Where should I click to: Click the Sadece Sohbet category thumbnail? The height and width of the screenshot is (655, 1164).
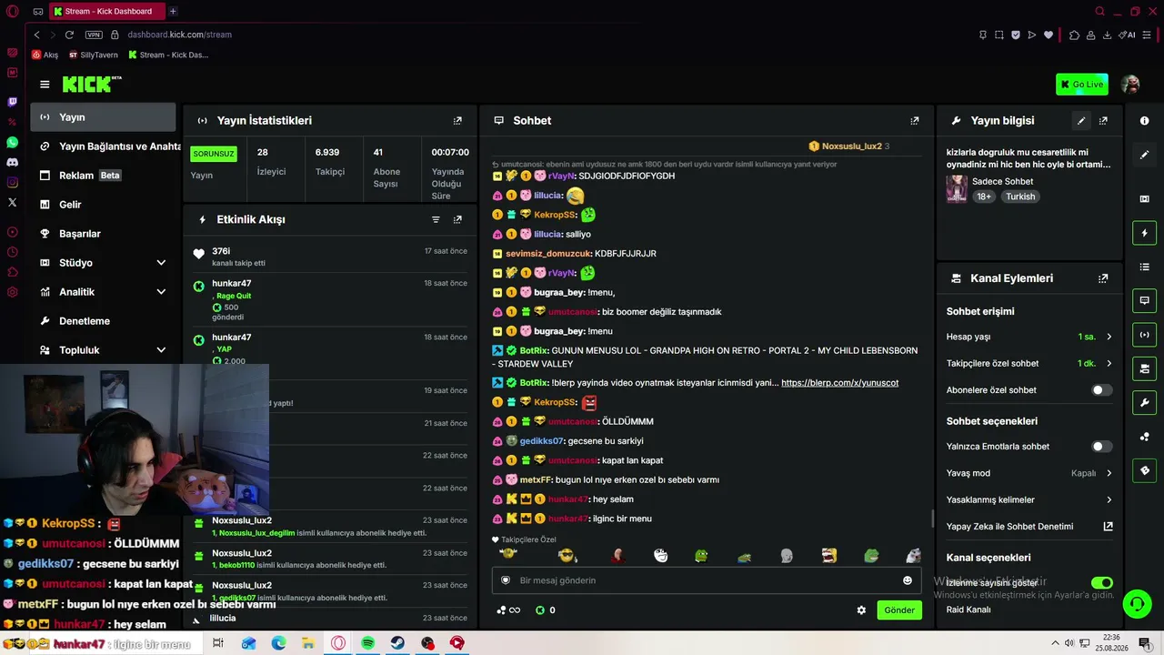click(x=957, y=189)
